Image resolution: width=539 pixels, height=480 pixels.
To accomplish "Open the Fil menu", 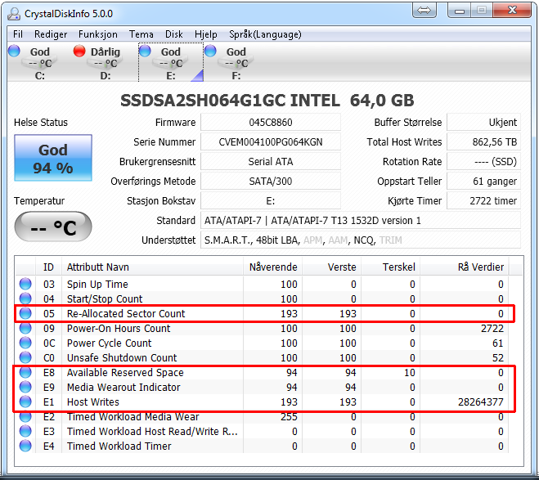I will click(18, 34).
